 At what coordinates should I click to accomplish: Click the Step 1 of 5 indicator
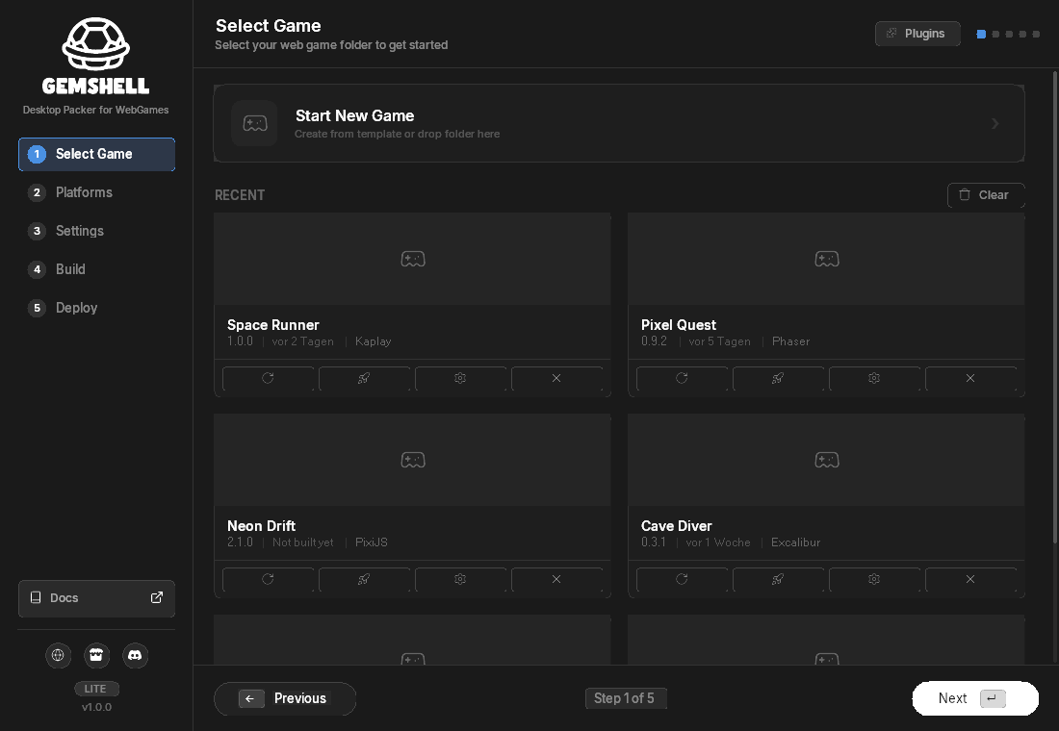tap(626, 698)
